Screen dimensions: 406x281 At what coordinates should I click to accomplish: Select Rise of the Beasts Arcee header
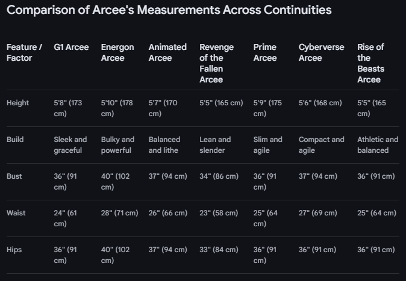click(370, 63)
